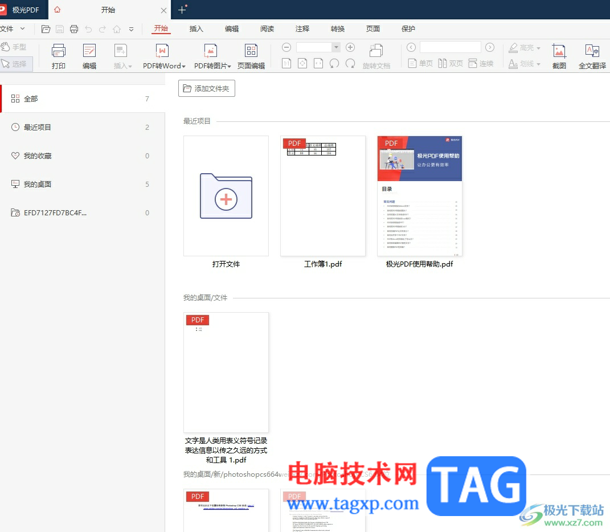This screenshot has width=610, height=532.
Task: Toggle 单页 single page view
Action: point(420,63)
